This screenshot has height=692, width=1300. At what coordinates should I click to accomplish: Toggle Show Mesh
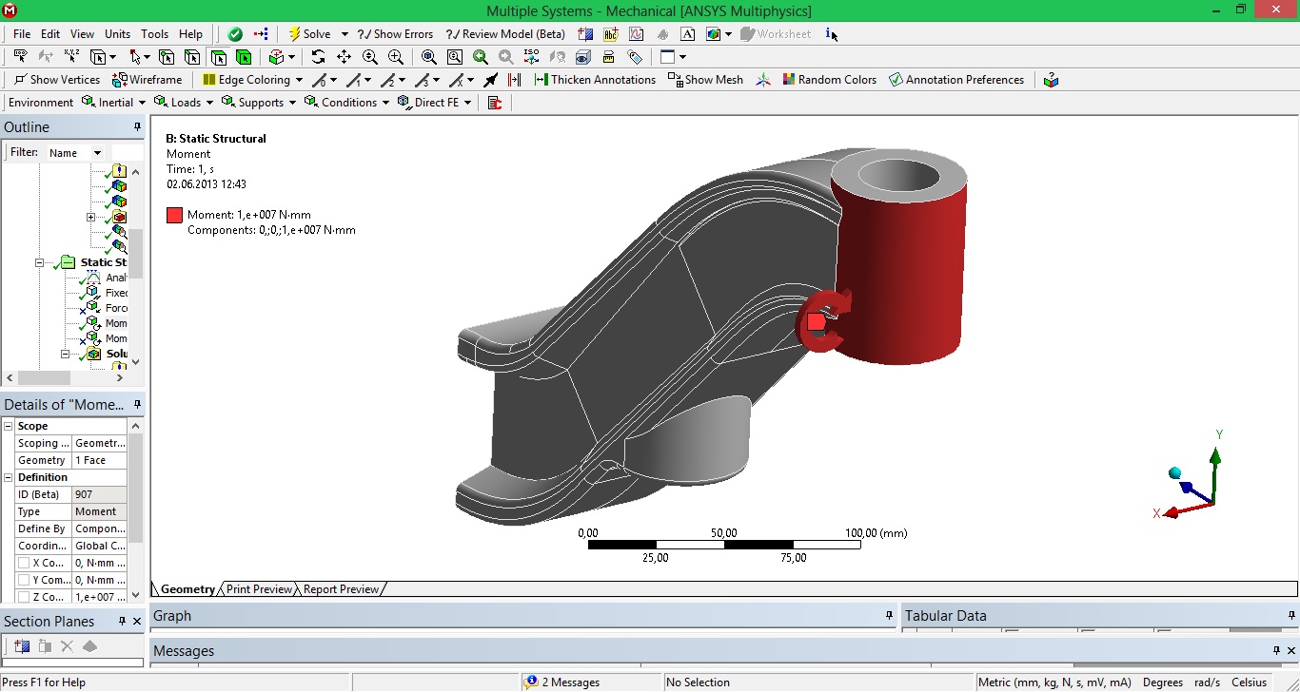pos(706,80)
